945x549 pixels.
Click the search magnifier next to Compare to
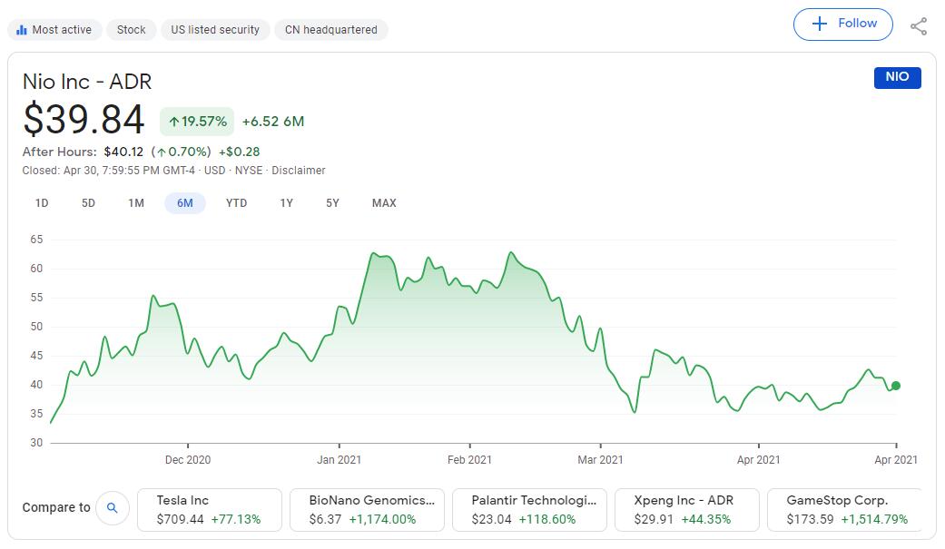coord(113,509)
